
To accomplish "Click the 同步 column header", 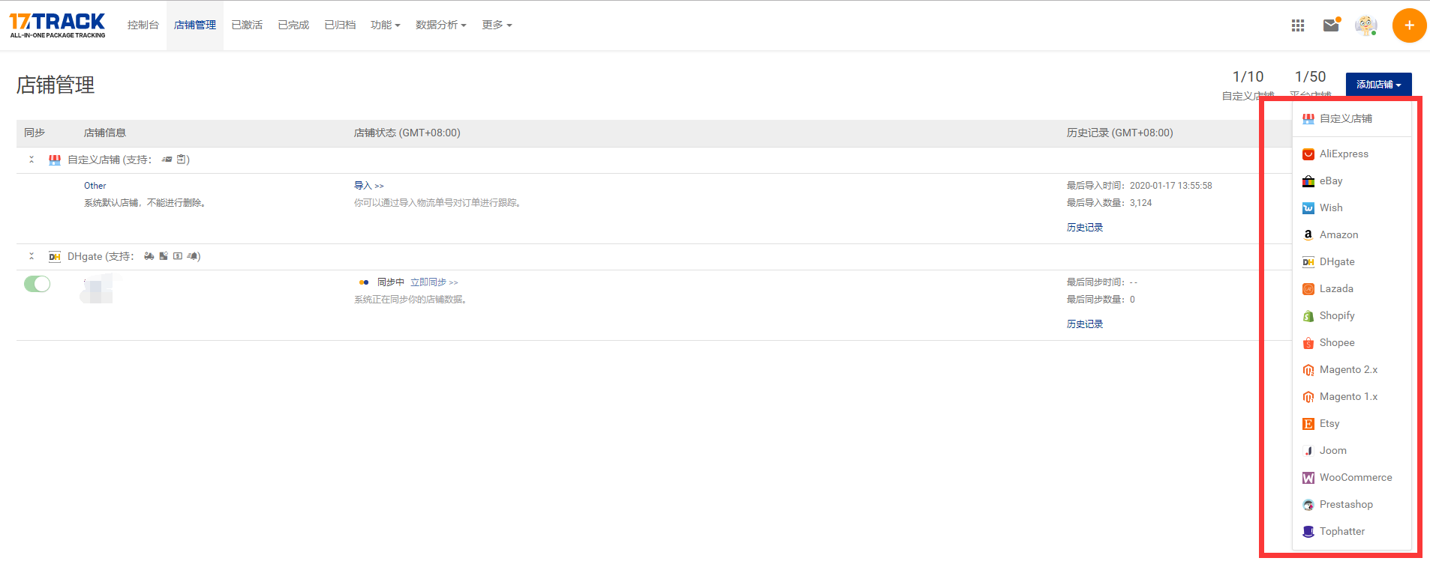I will 35,133.
